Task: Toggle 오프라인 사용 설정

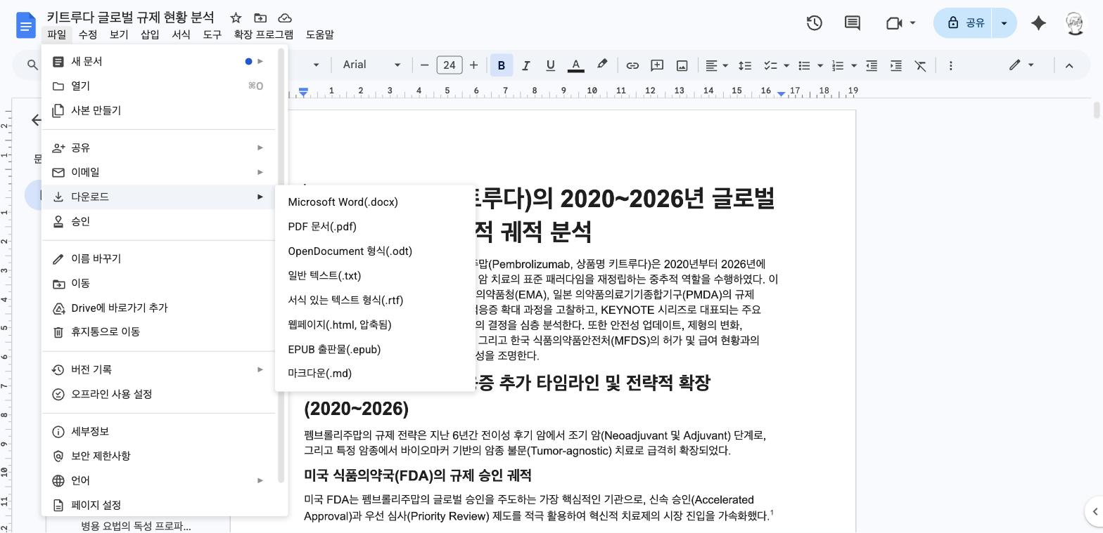Action: click(x=159, y=394)
